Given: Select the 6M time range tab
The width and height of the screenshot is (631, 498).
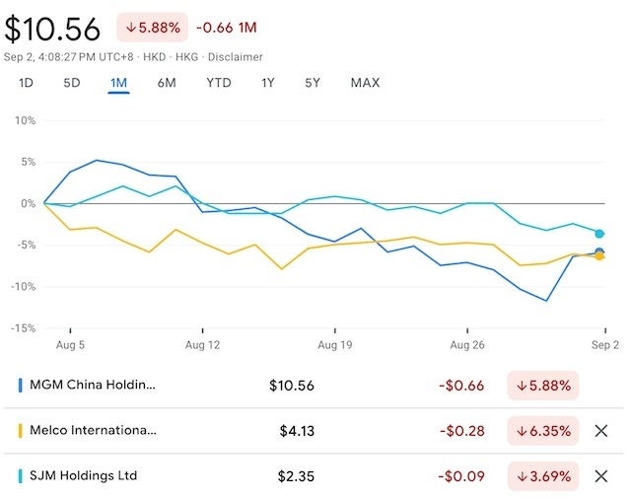Looking at the screenshot, I should 167,83.
